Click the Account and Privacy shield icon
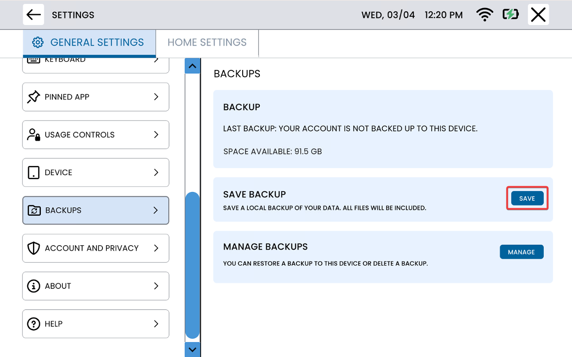This screenshot has height=357, width=572. pos(33,248)
